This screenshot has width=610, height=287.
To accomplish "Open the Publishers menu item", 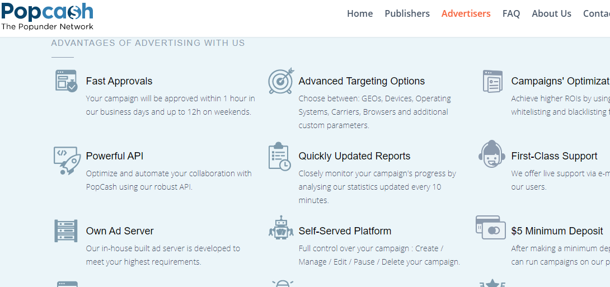I will 407,13.
